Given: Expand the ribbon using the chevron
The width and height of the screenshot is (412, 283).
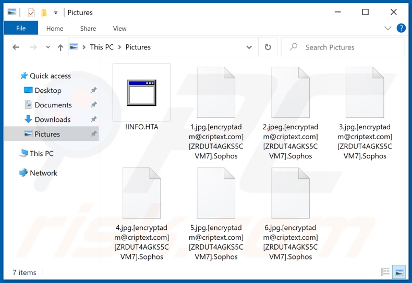Looking at the screenshot, I should [387, 28].
